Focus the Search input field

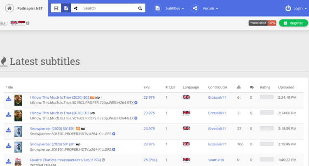tap(108, 8)
